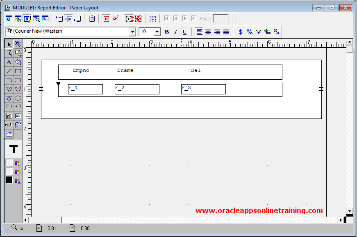Toggle Underline text formatting
Screen dimensions: 357x237
[x=184, y=32]
